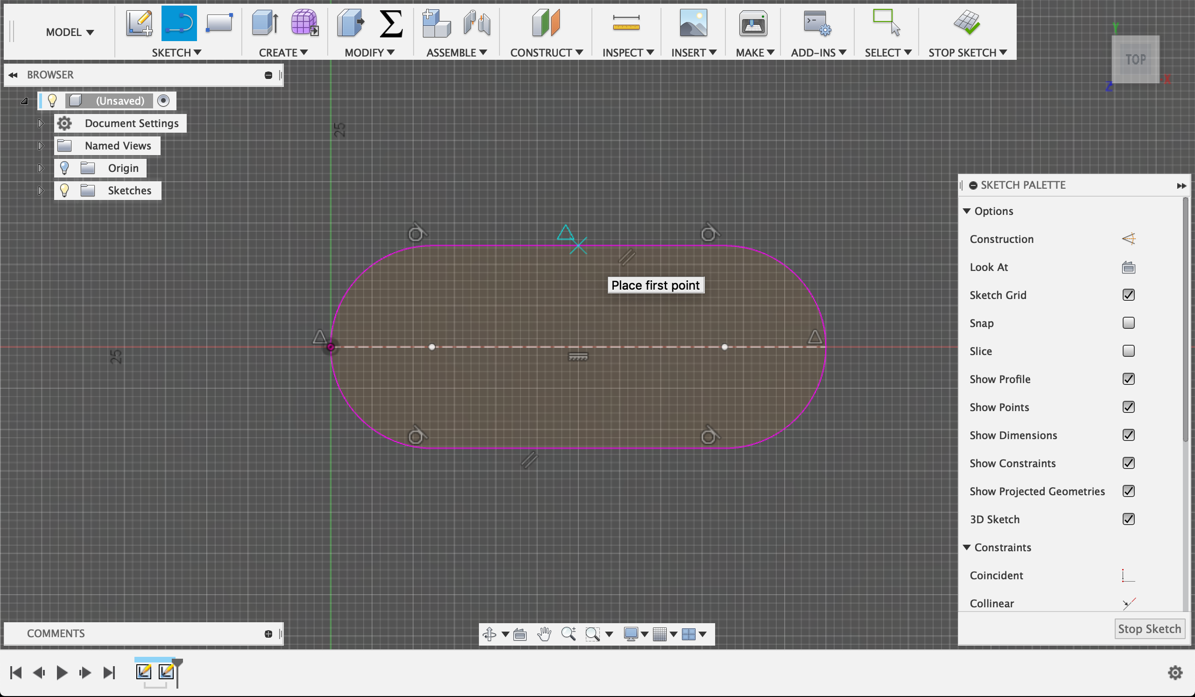Select the Insert menu icon
1195x697 pixels.
[x=693, y=25]
